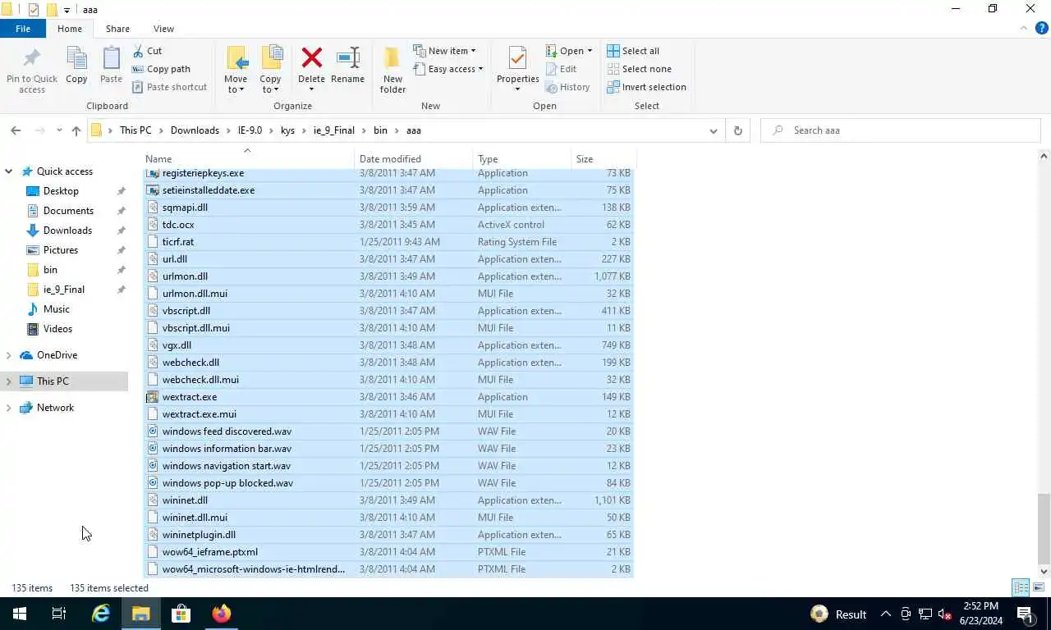The image size is (1051, 630).
Task: Open Microsoft Store from the taskbar
Action: click(181, 614)
